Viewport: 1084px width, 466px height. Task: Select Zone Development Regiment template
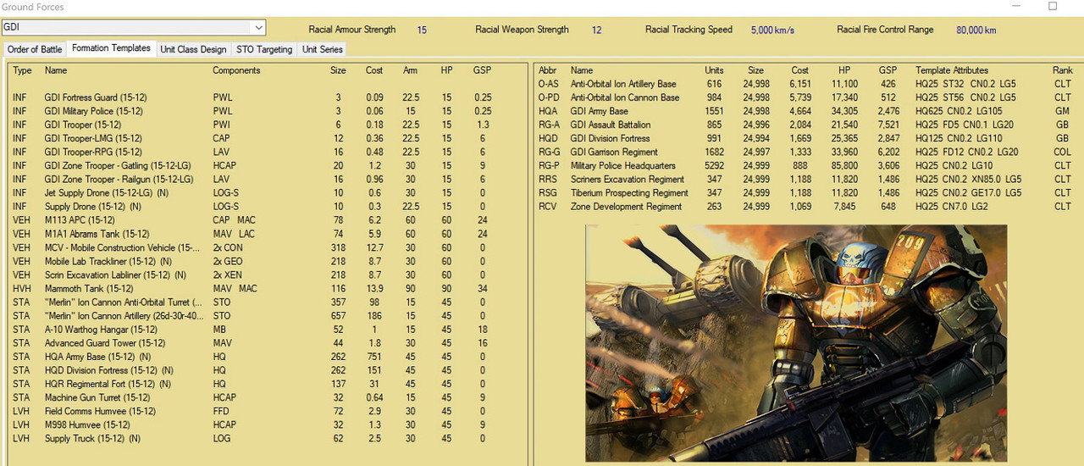click(807, 206)
